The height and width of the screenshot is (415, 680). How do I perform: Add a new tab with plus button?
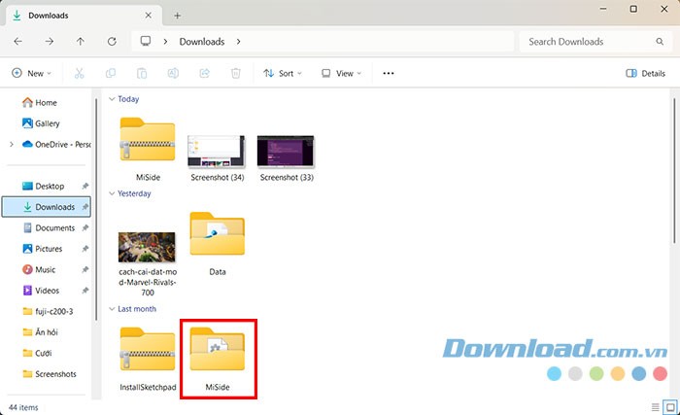(178, 16)
